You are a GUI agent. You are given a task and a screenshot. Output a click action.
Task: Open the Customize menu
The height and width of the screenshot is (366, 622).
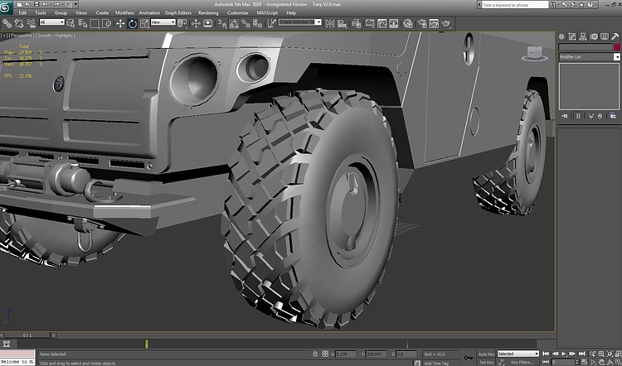pos(238,12)
